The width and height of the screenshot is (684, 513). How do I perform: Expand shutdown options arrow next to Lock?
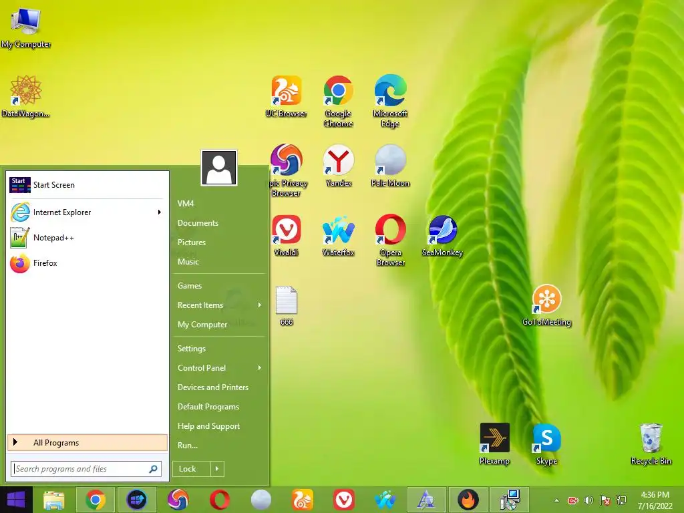[x=217, y=469]
